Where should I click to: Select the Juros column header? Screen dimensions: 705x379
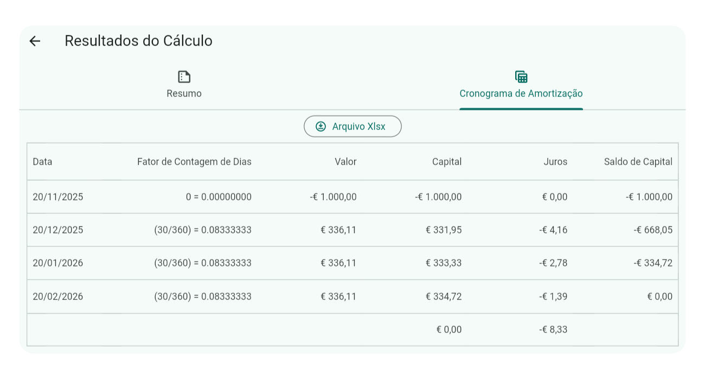tap(555, 162)
